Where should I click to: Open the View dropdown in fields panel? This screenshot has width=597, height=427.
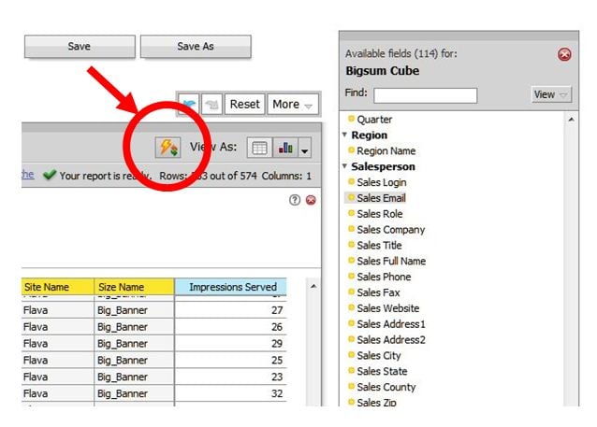point(551,95)
